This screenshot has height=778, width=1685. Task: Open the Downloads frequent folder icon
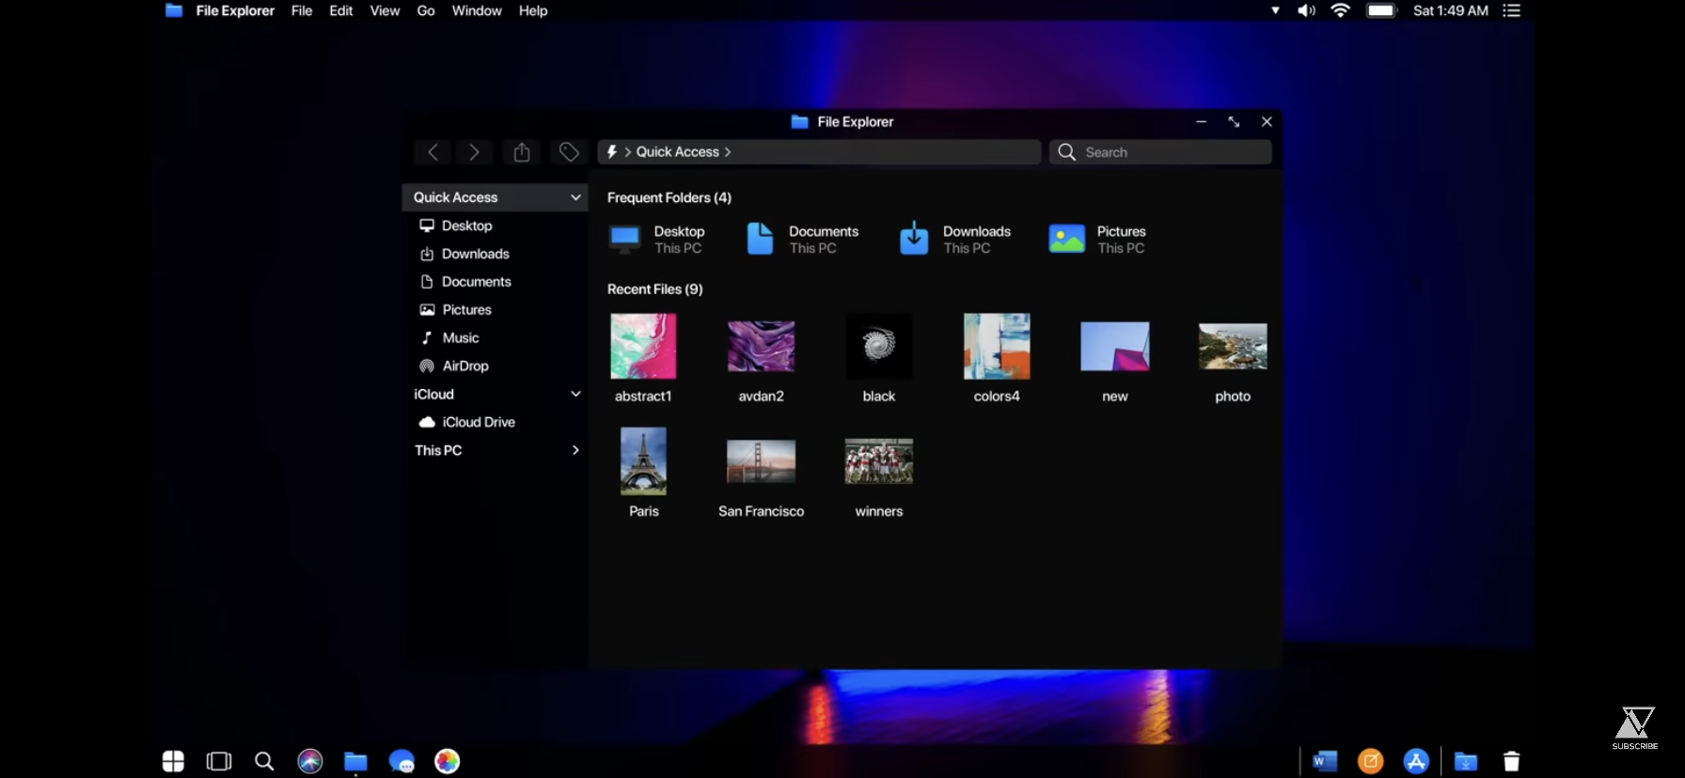pos(913,240)
